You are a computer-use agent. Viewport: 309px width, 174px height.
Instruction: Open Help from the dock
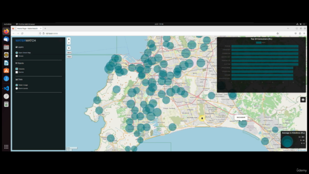click(x=6, y=78)
